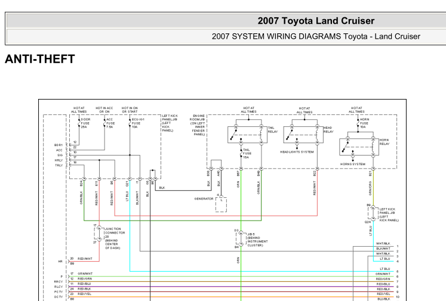Click the vertical GRN/BLK label below B24

(81, 198)
